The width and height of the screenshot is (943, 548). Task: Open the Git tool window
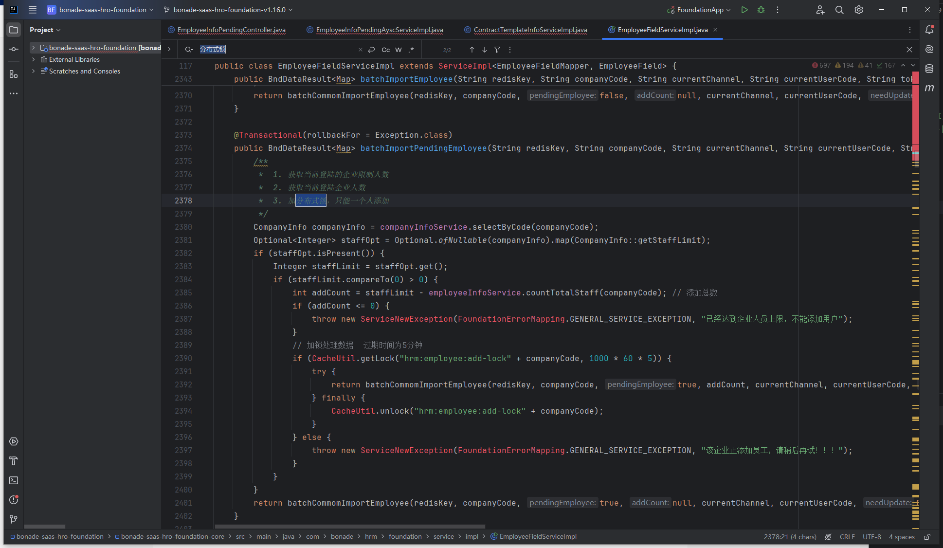(x=14, y=519)
